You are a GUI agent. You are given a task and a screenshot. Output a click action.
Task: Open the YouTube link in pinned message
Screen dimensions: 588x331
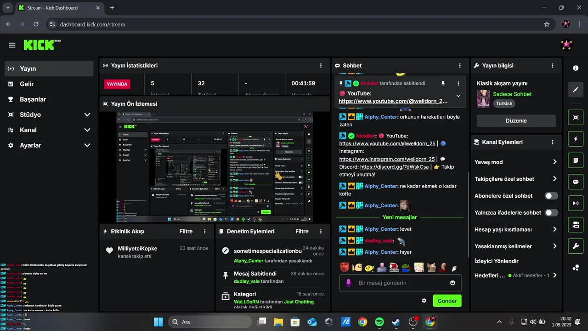(393, 101)
